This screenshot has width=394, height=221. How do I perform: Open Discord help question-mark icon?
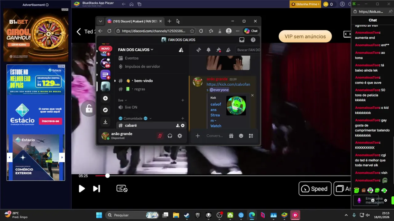pyautogui.click(x=253, y=40)
